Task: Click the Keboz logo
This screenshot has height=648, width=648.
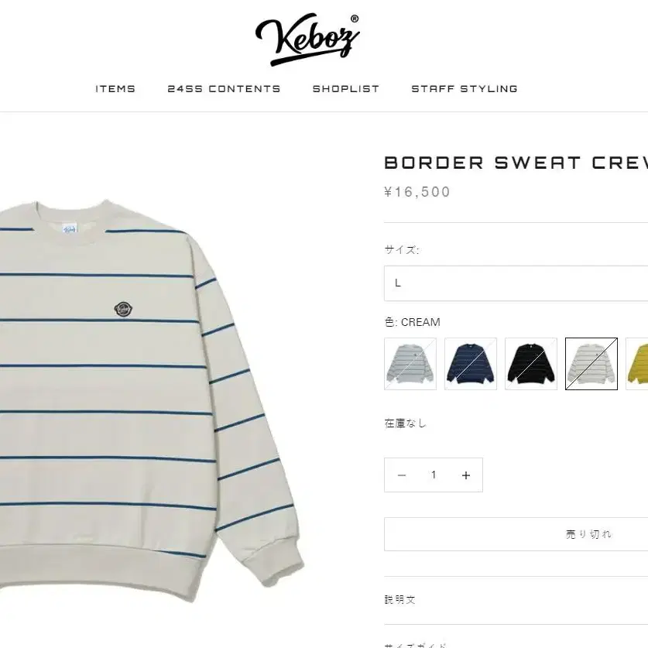Action: (307, 39)
